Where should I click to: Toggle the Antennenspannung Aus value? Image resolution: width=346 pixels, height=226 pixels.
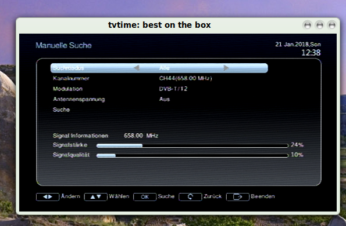click(x=165, y=99)
